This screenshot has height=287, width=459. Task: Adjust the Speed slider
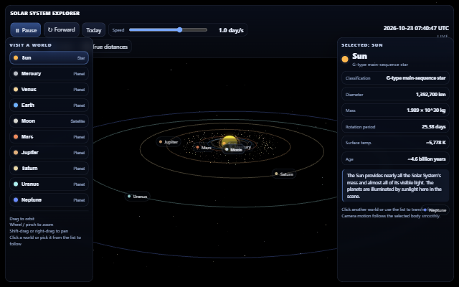point(168,30)
